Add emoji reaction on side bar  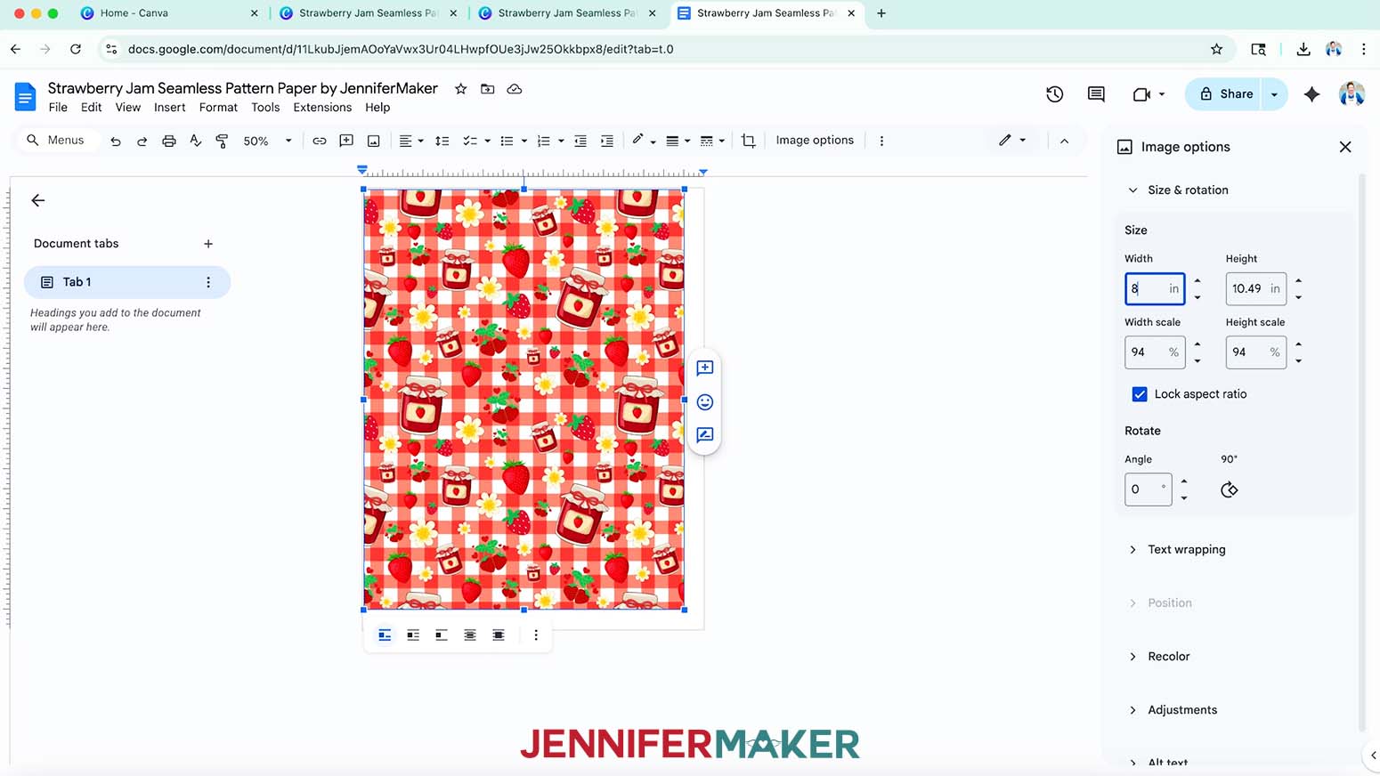(704, 402)
